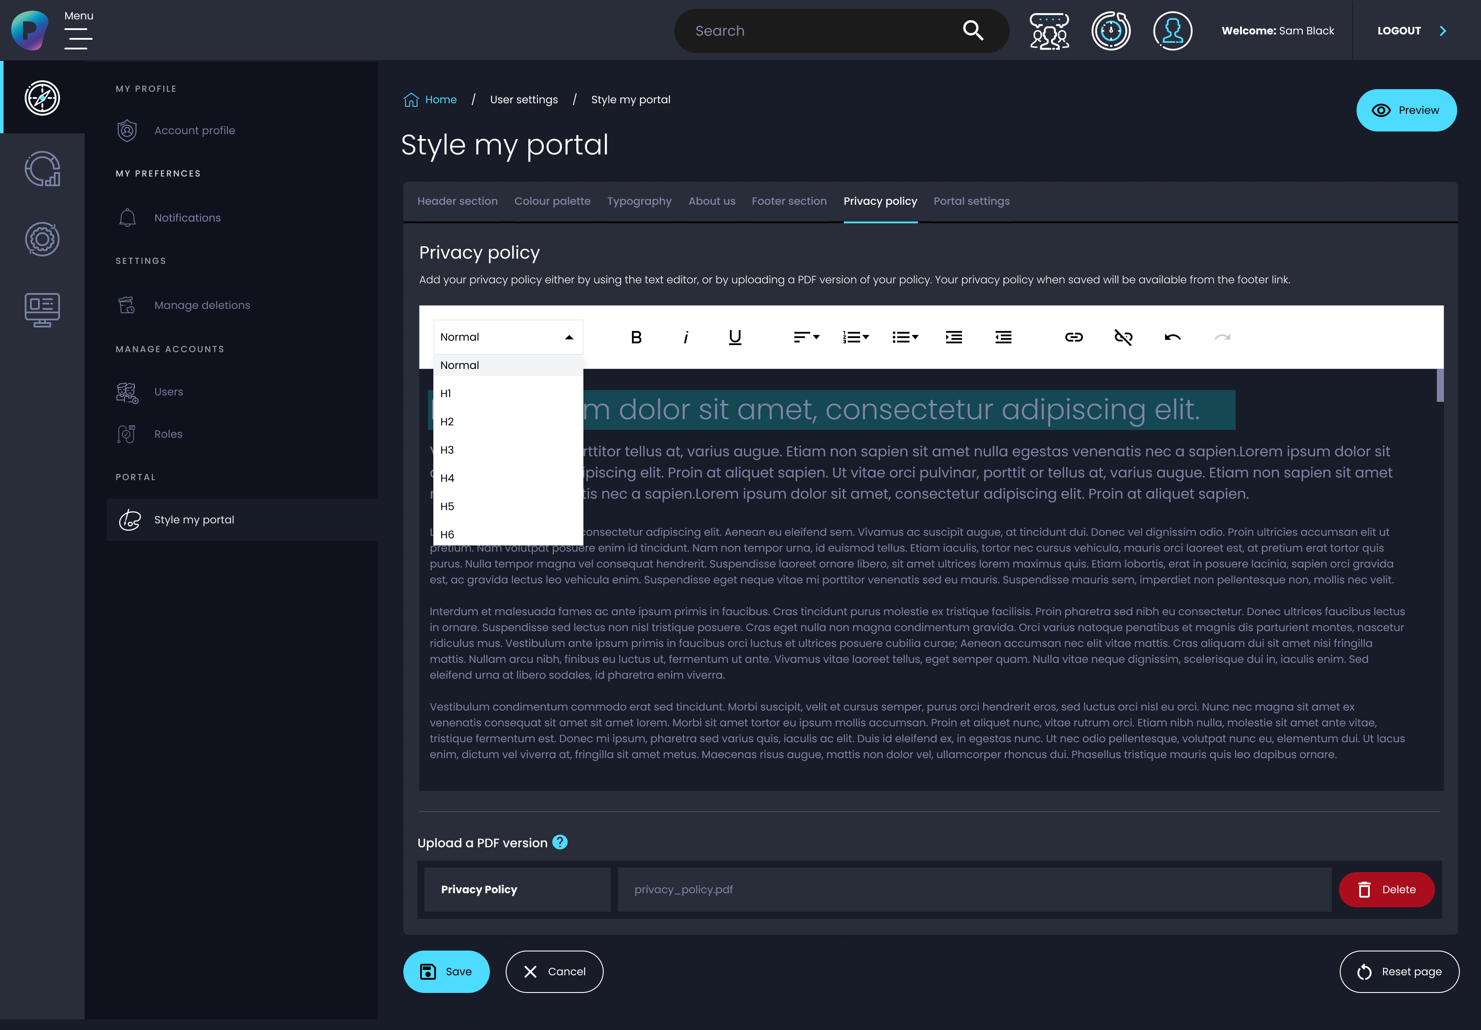Choose H2 from the heading style list
Screen dimensions: 1481x1030
tap(447, 422)
